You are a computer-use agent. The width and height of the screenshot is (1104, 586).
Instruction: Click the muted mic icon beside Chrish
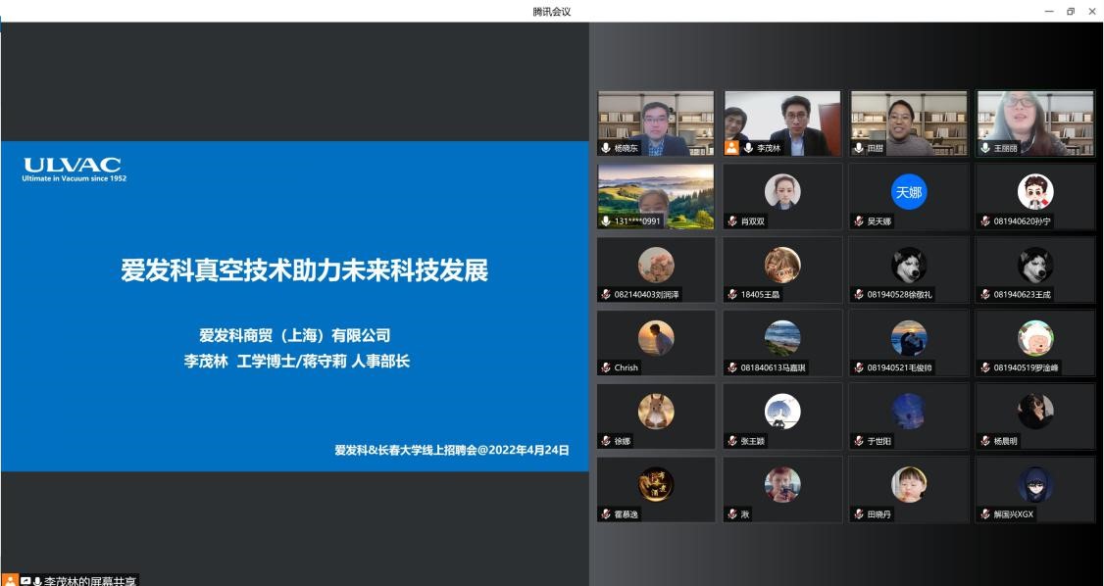pyautogui.click(x=606, y=367)
